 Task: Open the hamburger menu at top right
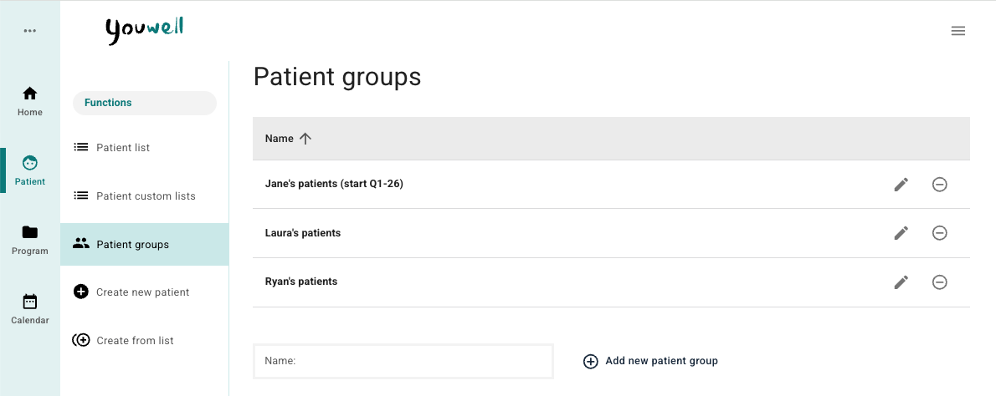tap(958, 31)
